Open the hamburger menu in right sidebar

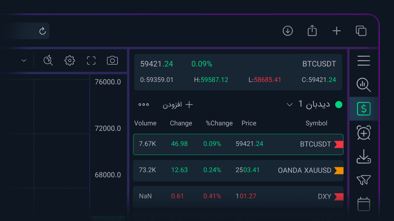point(364,61)
